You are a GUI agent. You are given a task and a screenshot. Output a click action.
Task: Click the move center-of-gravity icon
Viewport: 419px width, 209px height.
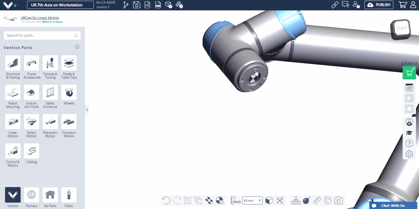coord(209,200)
